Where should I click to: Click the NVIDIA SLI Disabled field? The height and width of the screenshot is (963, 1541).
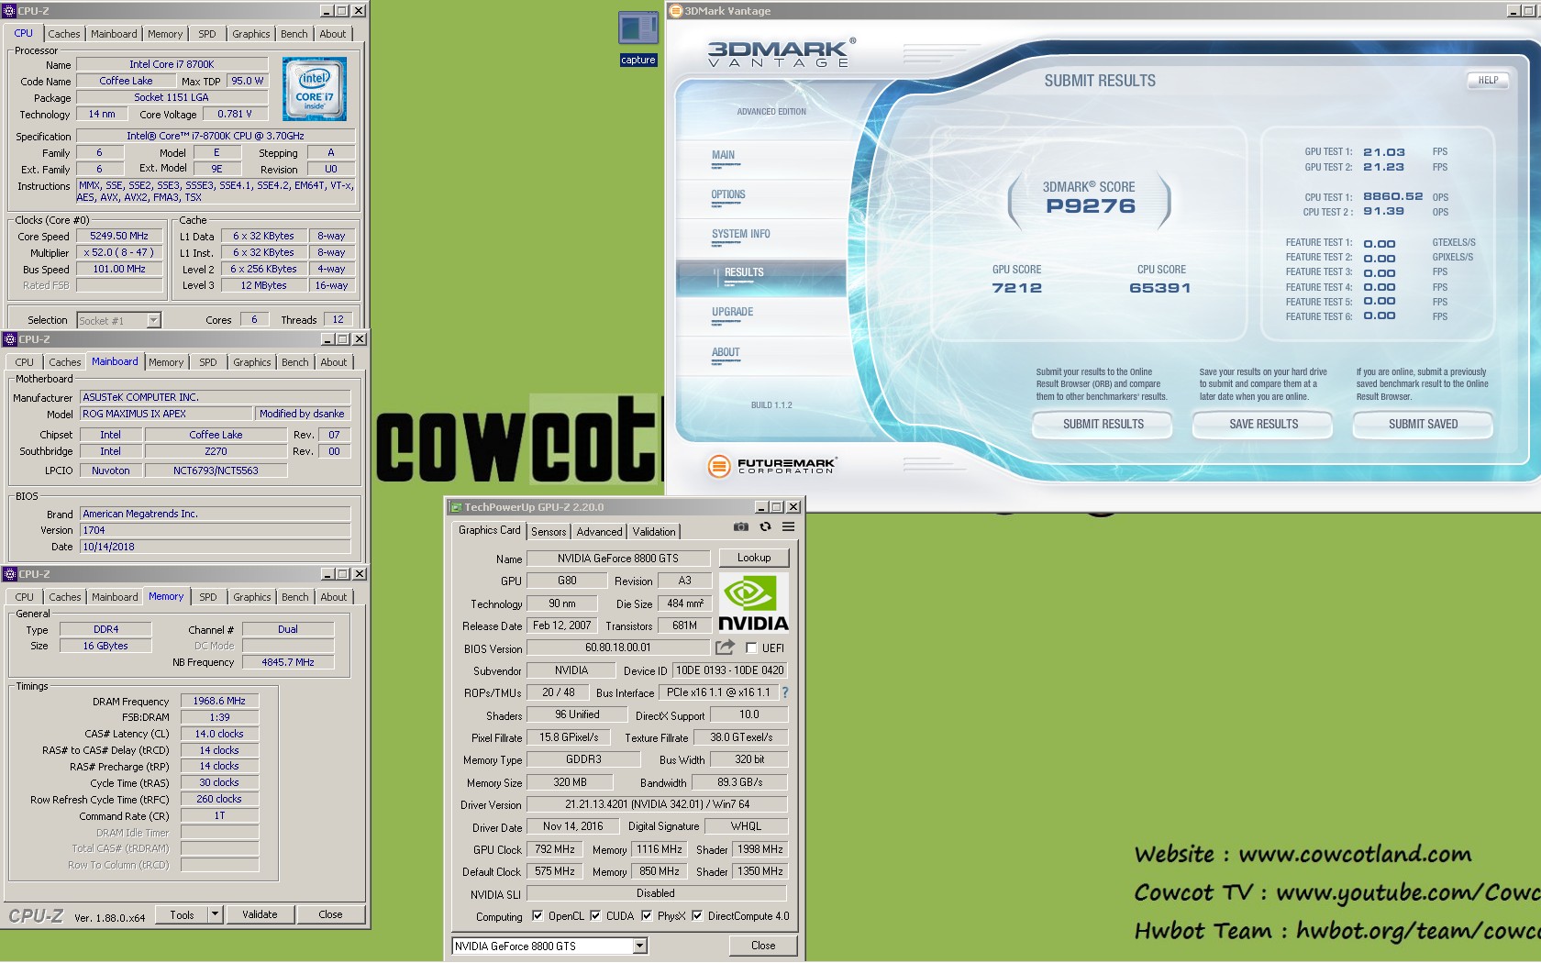point(656,893)
